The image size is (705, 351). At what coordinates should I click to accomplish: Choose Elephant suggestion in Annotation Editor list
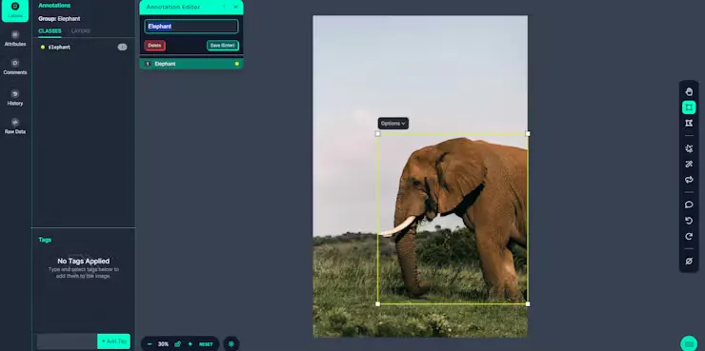point(191,64)
